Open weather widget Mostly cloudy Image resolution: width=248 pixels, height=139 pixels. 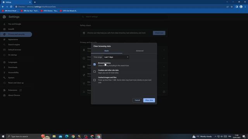(x=202, y=136)
